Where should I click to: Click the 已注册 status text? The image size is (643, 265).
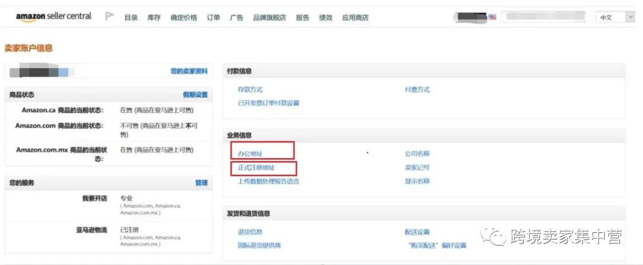(x=130, y=230)
